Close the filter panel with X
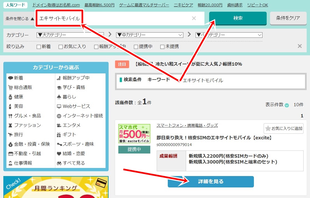The height and width of the screenshot is (198, 310). (300, 46)
